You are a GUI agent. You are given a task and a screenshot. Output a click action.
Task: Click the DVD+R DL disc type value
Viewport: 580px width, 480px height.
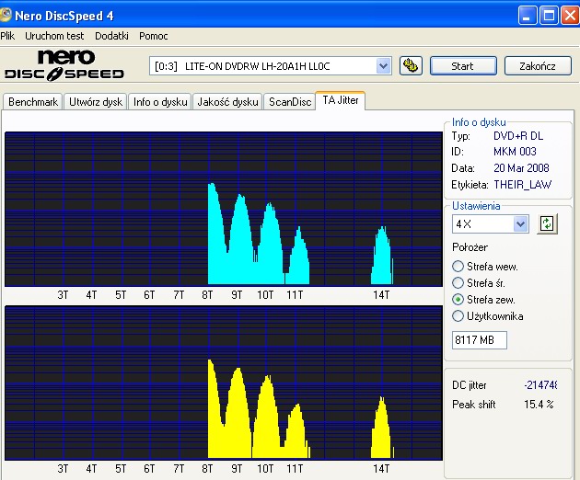[518, 136]
